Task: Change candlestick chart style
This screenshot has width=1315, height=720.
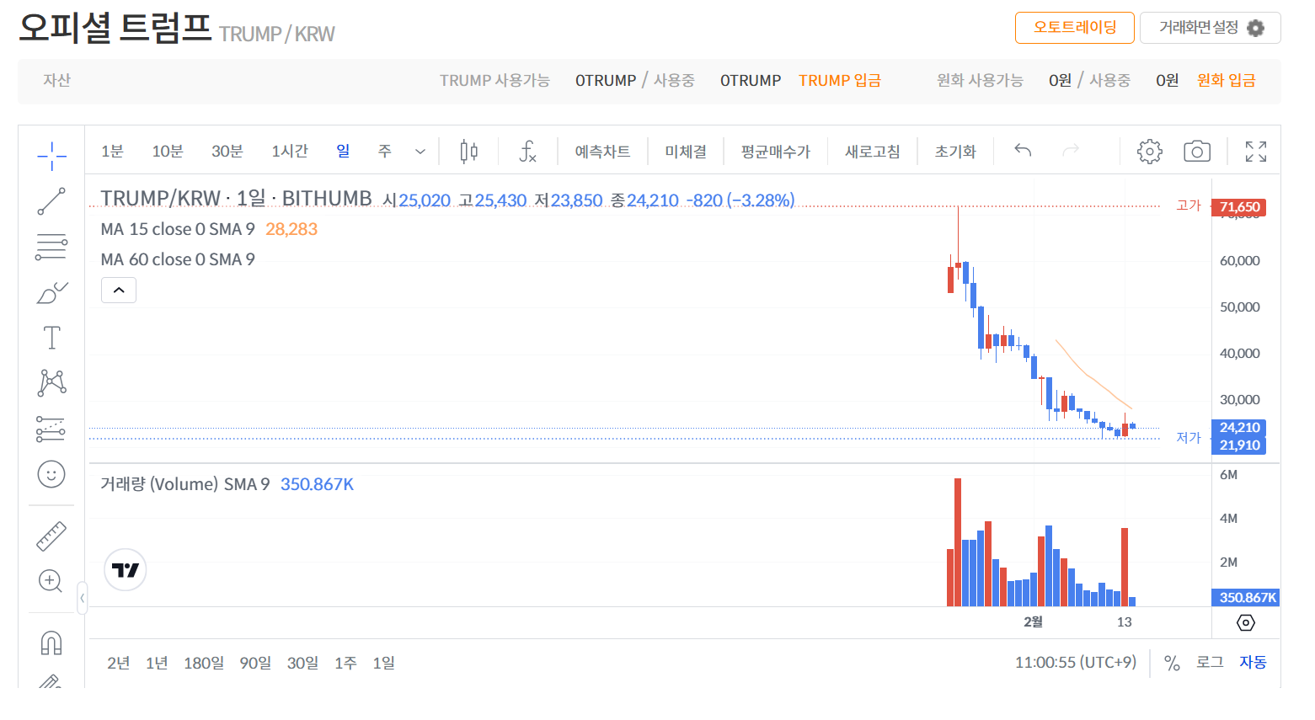Action: coord(469,152)
